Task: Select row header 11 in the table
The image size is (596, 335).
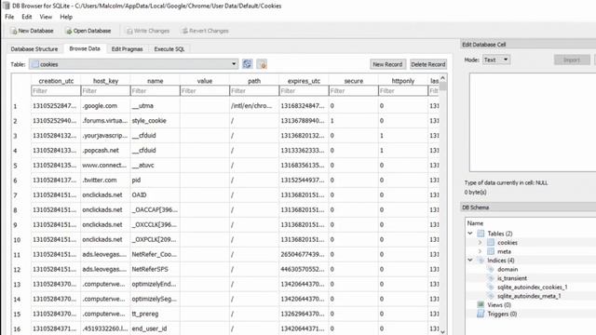Action: (20, 254)
